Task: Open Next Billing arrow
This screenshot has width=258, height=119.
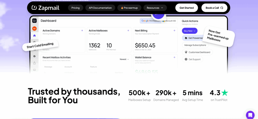Action: [174, 31]
